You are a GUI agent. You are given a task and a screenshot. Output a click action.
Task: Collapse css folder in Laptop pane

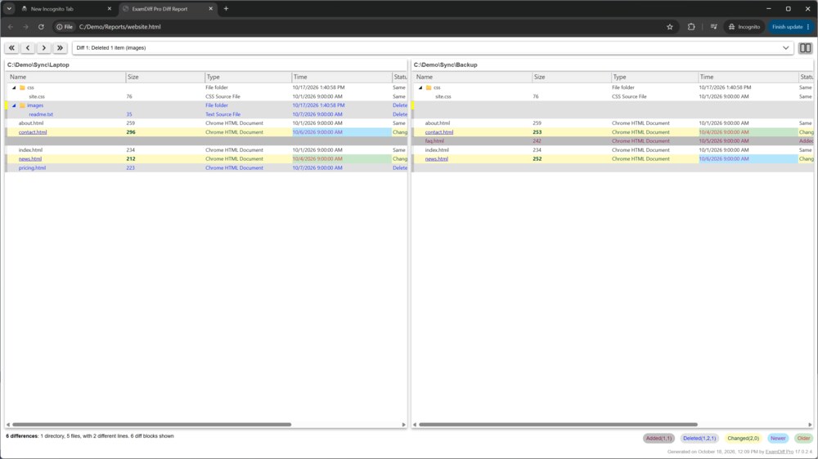click(14, 87)
